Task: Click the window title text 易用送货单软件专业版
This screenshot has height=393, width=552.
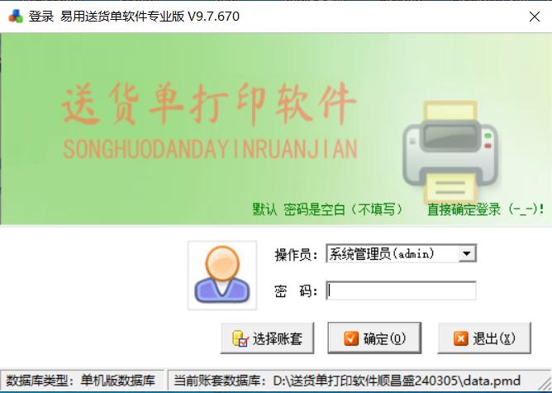Action: 122,17
